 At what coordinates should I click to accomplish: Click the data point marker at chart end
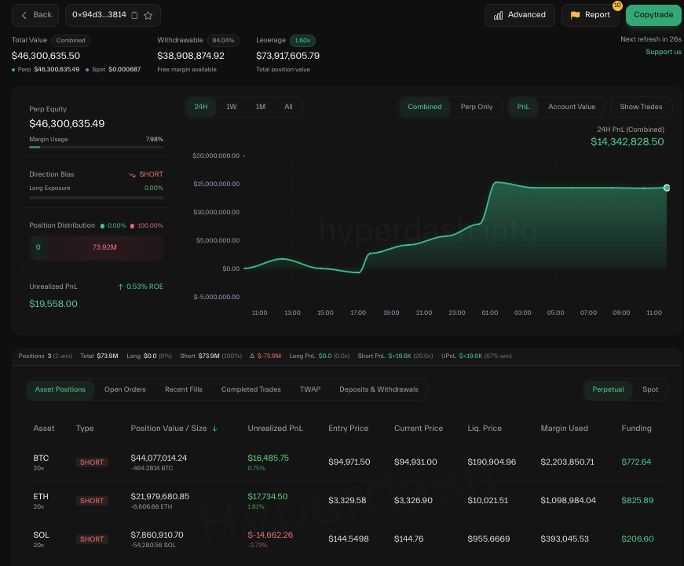click(667, 188)
